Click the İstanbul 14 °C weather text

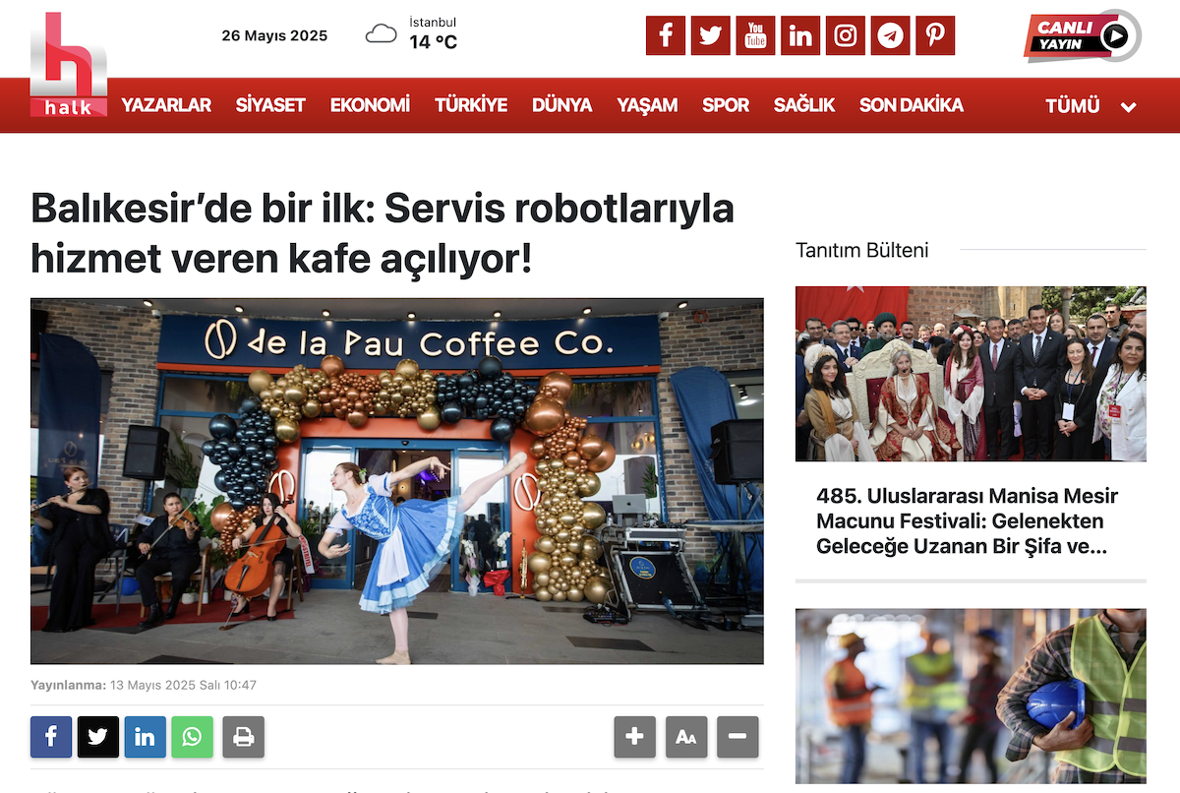pos(434,33)
